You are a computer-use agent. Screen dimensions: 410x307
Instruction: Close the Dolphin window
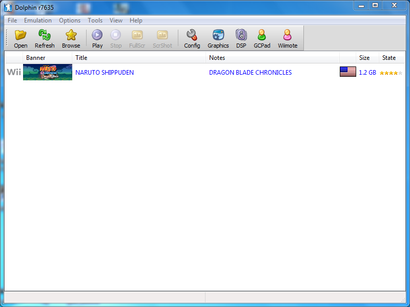(394, 6)
